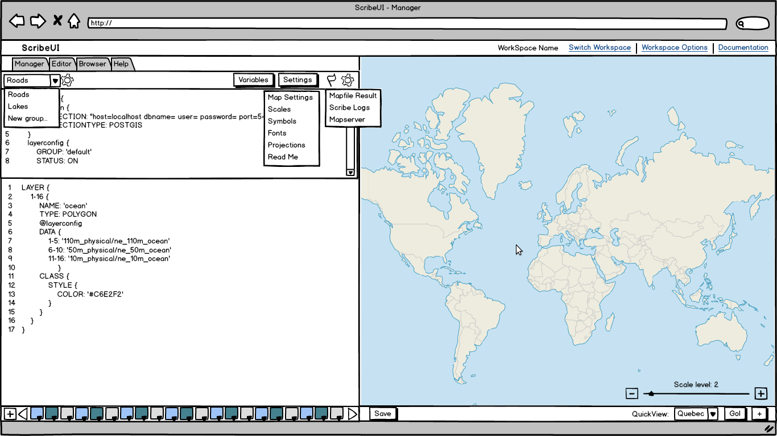The height and width of the screenshot is (436, 777).
Task: Open Map Settings from Settings menu
Action: click(291, 97)
